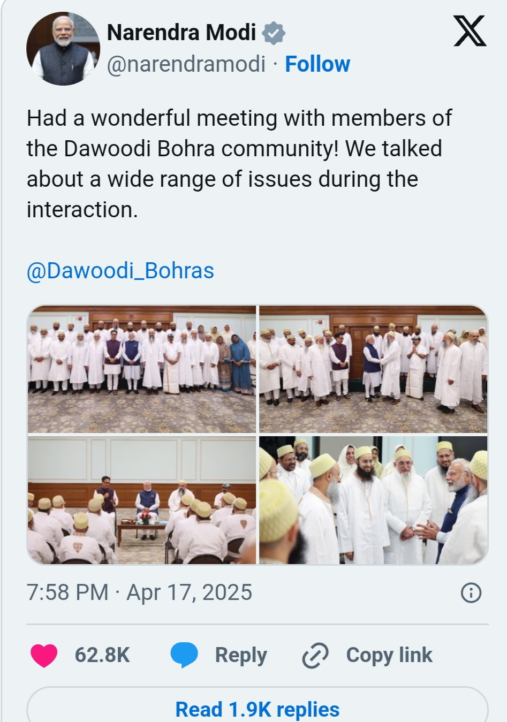Open the 7:58 PM Apr 17, 2025 timestamp

coord(139,592)
